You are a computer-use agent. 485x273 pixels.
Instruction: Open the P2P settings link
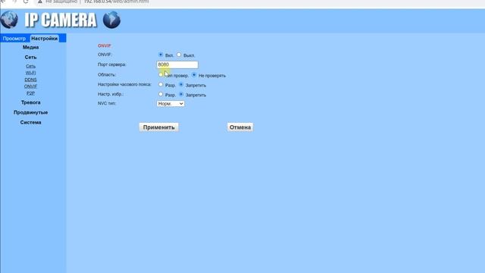click(x=30, y=93)
